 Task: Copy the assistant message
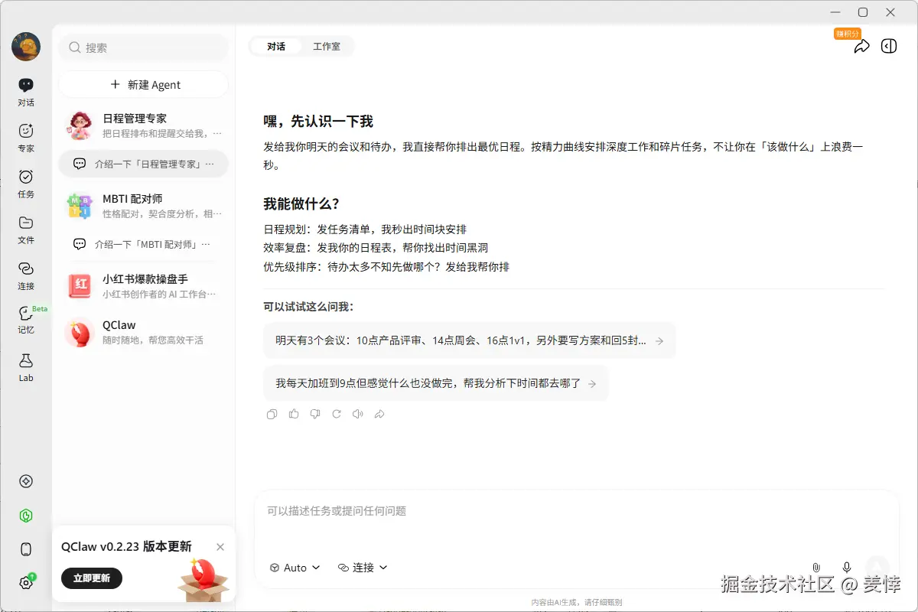coord(272,414)
